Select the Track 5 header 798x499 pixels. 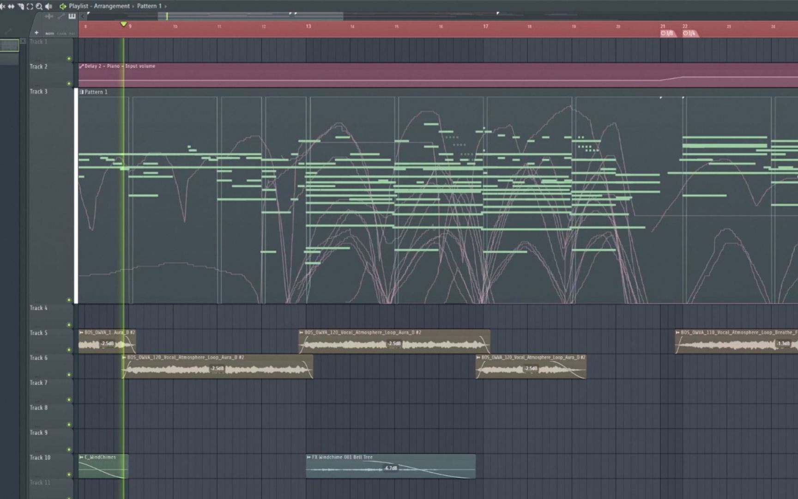(51, 341)
